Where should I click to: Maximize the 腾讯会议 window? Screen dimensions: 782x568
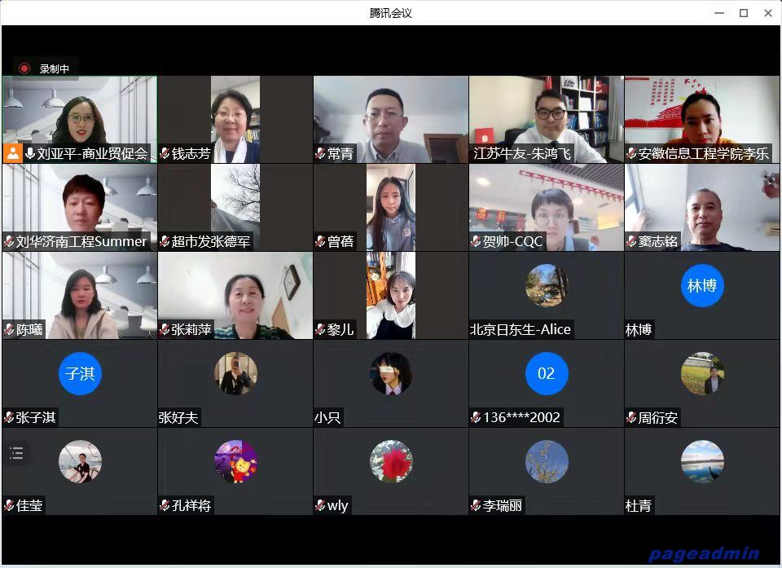pos(744,13)
